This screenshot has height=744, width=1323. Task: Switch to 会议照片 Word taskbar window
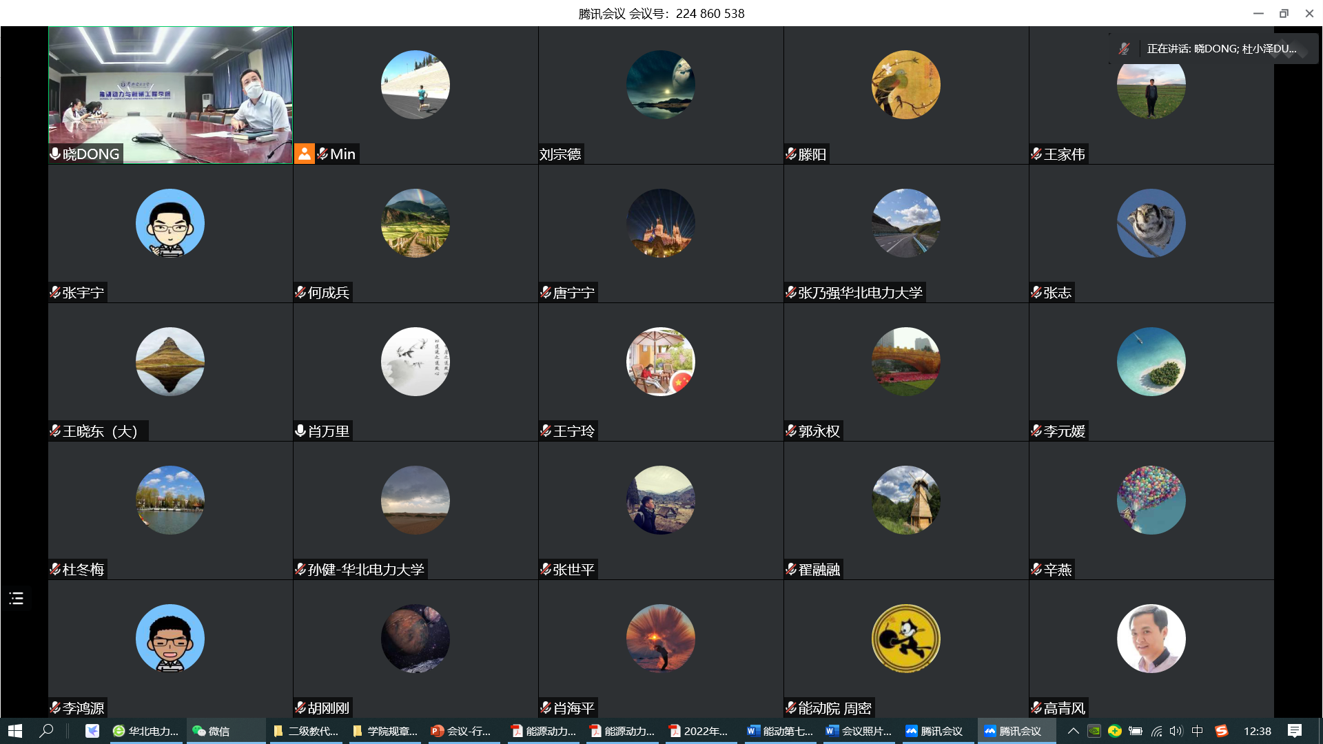tap(859, 731)
